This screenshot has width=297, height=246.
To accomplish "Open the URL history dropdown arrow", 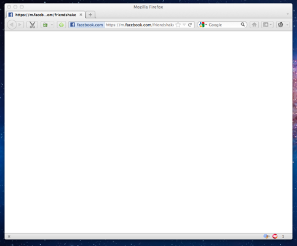I will pyautogui.click(x=184, y=25).
